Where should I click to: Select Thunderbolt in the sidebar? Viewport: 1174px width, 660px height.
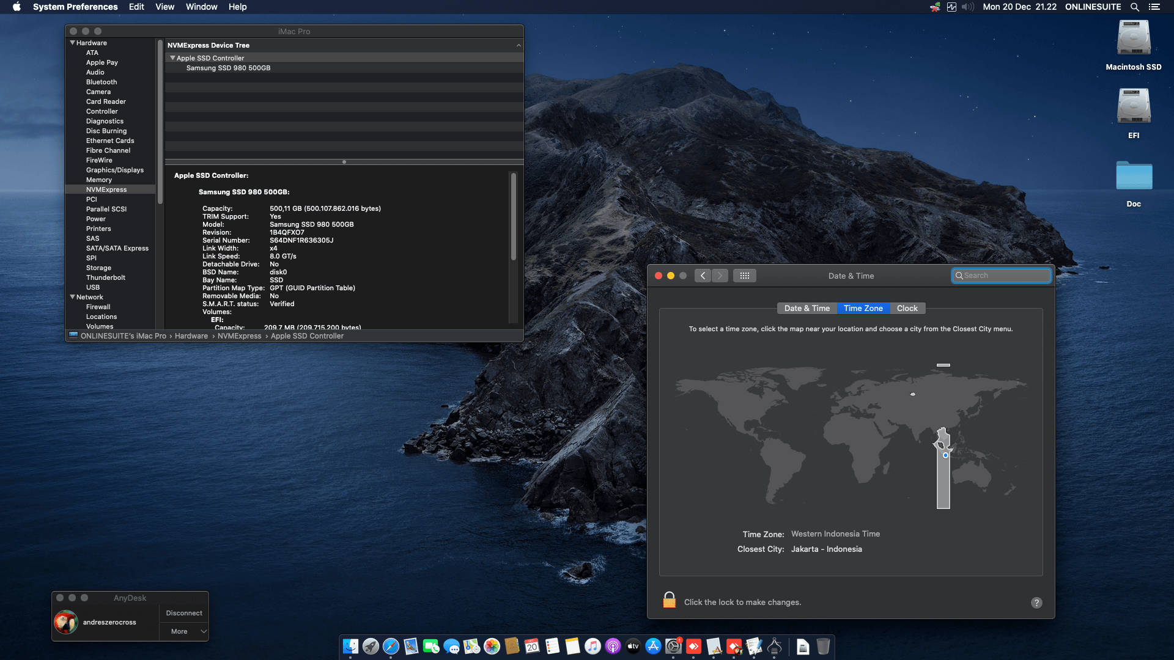click(106, 277)
